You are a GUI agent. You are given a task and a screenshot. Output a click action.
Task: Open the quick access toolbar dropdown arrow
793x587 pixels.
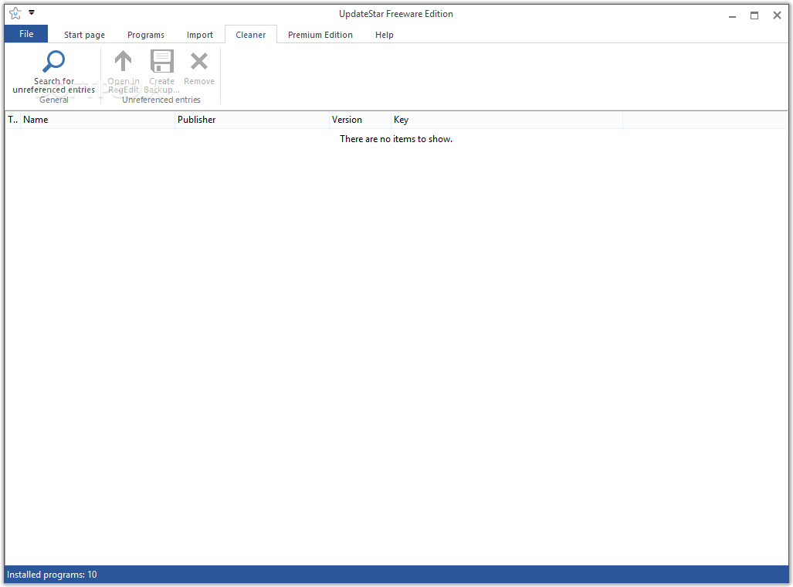[x=32, y=12]
